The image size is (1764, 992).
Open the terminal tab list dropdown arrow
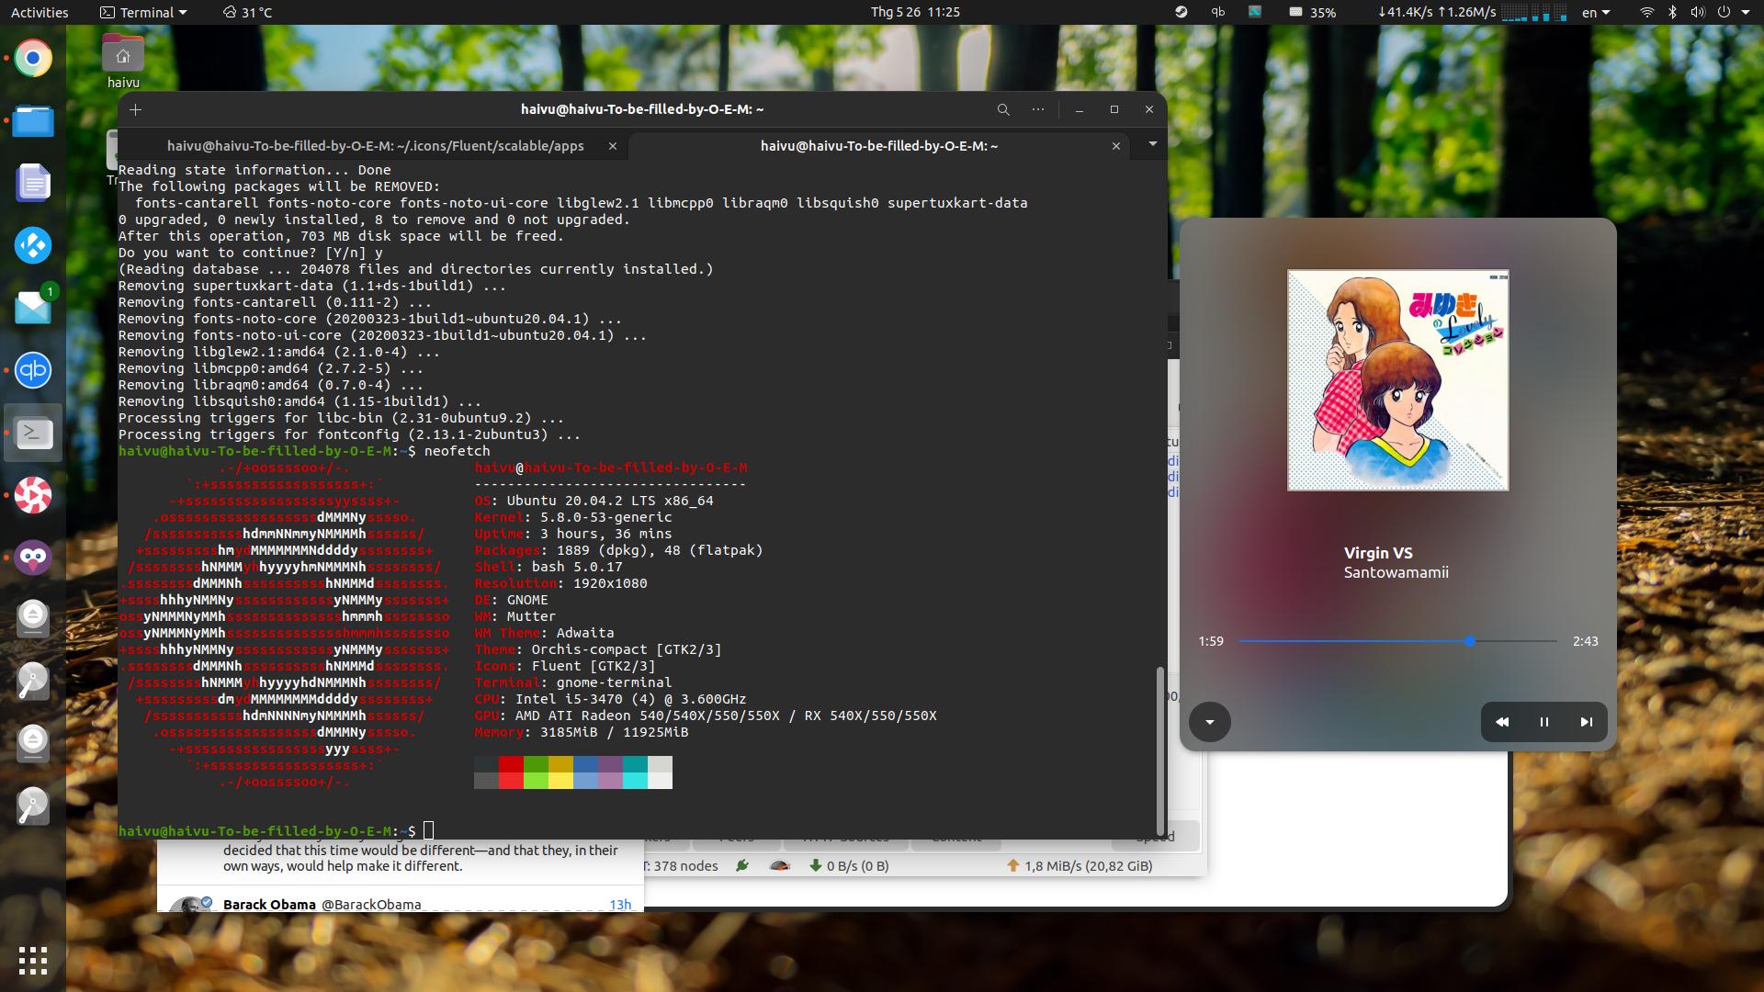click(1152, 144)
